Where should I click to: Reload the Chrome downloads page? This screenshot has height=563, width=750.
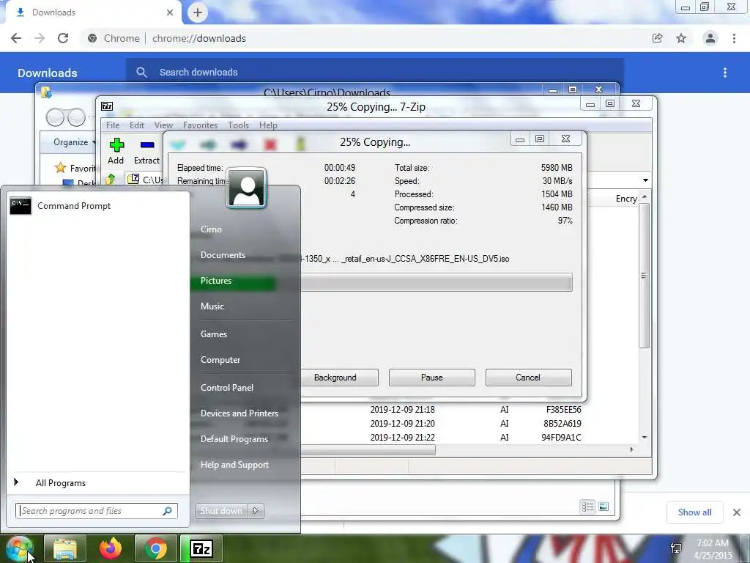(63, 38)
